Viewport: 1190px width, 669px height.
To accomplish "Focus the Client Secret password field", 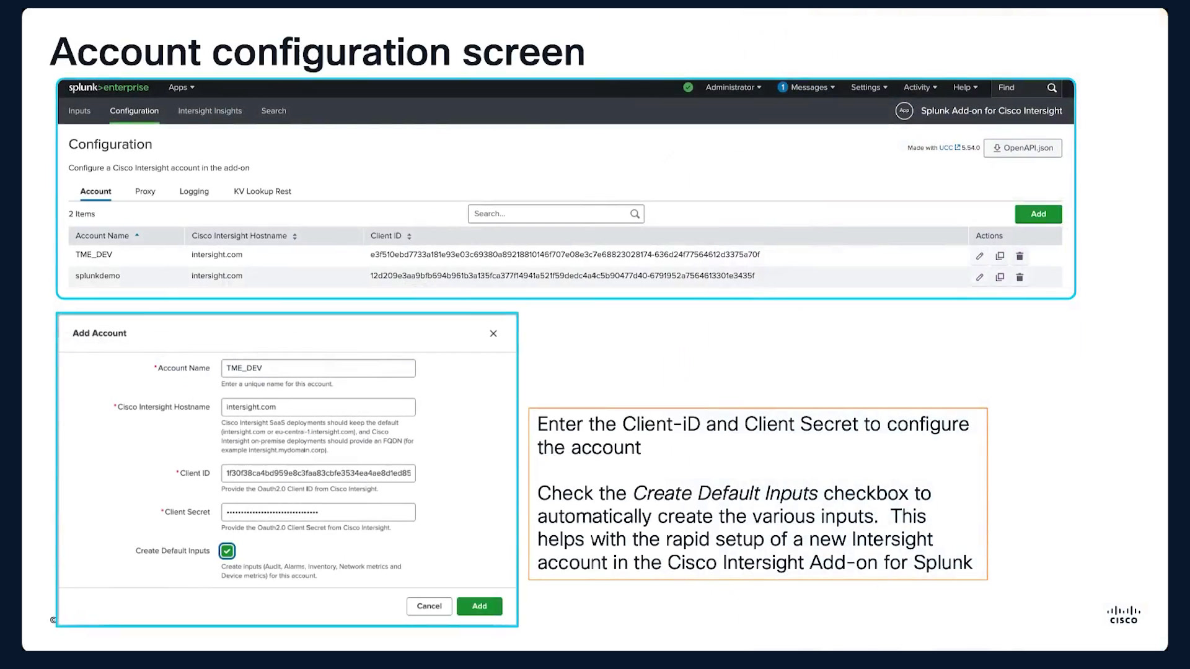I will click(x=318, y=512).
